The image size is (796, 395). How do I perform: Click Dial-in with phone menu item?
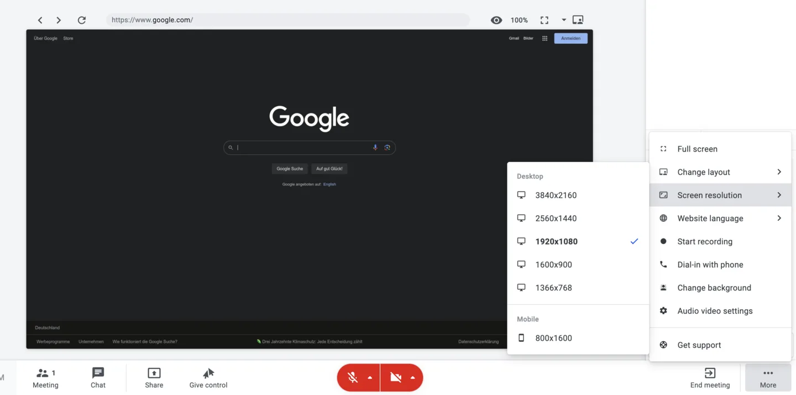720,265
